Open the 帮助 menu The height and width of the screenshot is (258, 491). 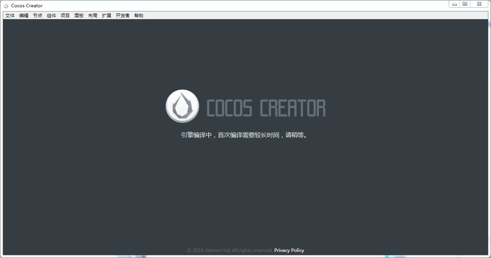tap(139, 16)
